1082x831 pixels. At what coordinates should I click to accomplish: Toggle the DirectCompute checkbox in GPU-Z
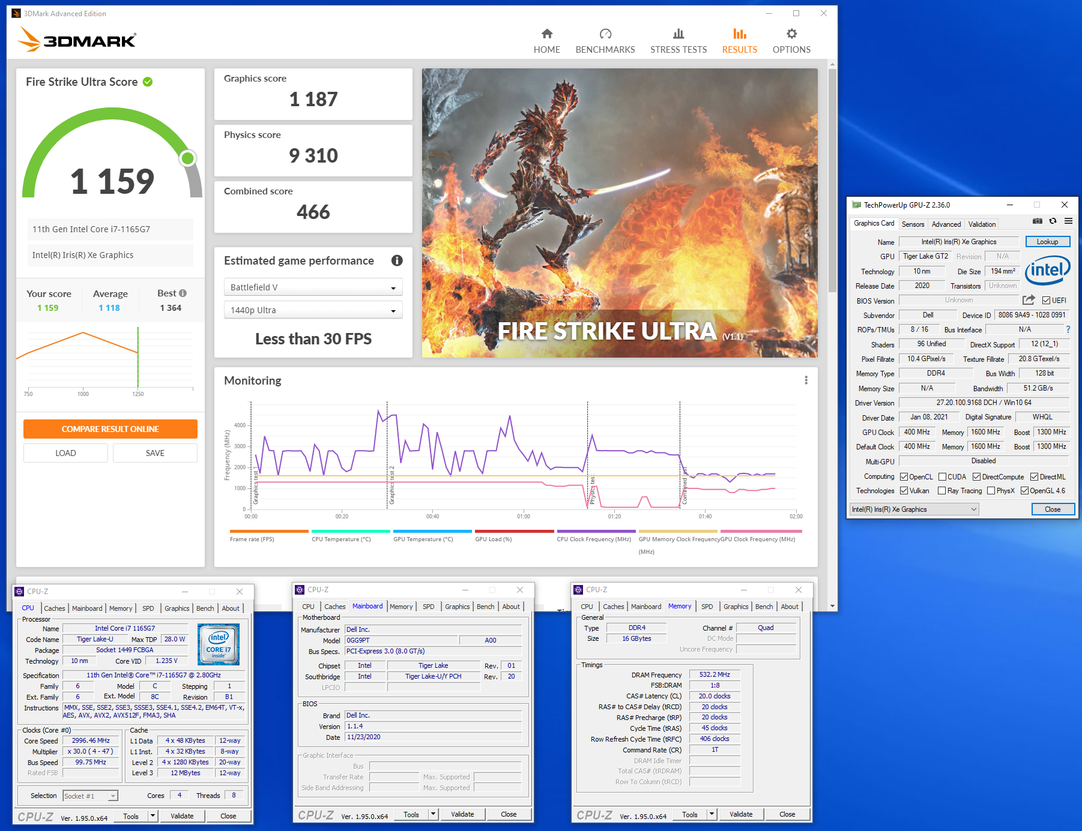pos(976,477)
